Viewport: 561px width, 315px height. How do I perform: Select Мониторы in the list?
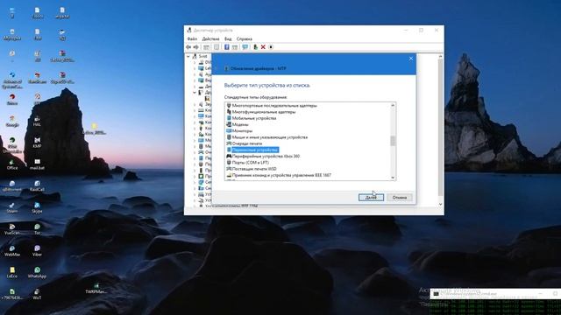pos(242,130)
